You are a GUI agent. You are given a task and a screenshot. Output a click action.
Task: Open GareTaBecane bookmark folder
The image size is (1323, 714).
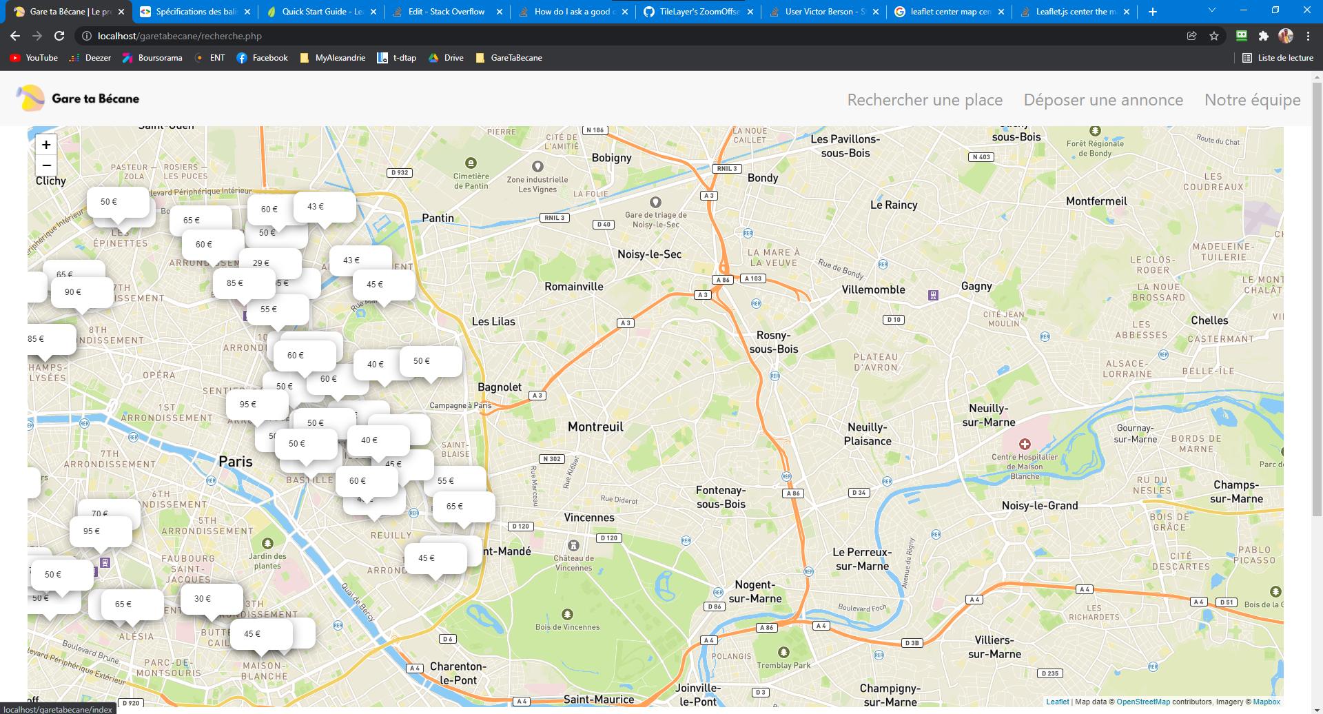(x=509, y=58)
